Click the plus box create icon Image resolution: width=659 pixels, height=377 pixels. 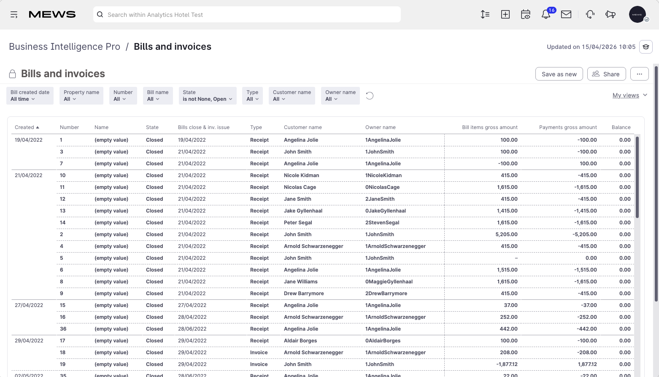[x=505, y=15]
